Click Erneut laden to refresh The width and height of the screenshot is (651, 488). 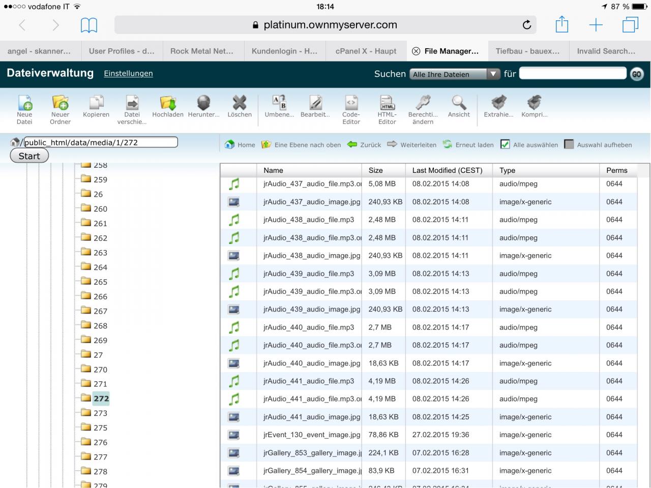pyautogui.click(x=468, y=145)
